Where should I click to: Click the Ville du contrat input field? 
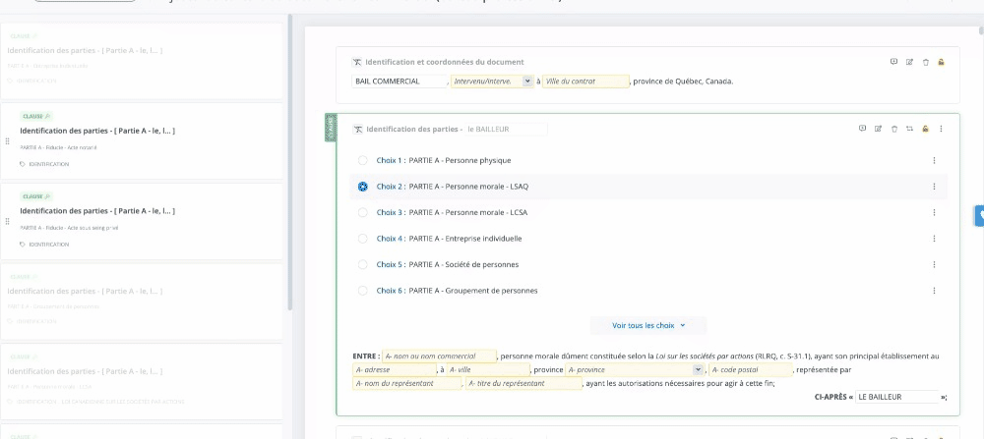pyautogui.click(x=585, y=82)
